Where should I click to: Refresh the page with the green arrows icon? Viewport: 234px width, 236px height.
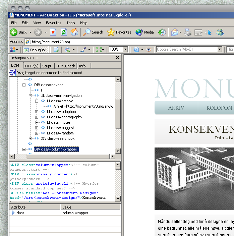click(x=64, y=32)
